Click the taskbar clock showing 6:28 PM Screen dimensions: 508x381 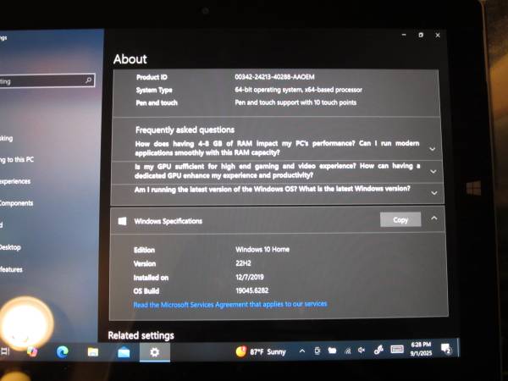(420, 348)
